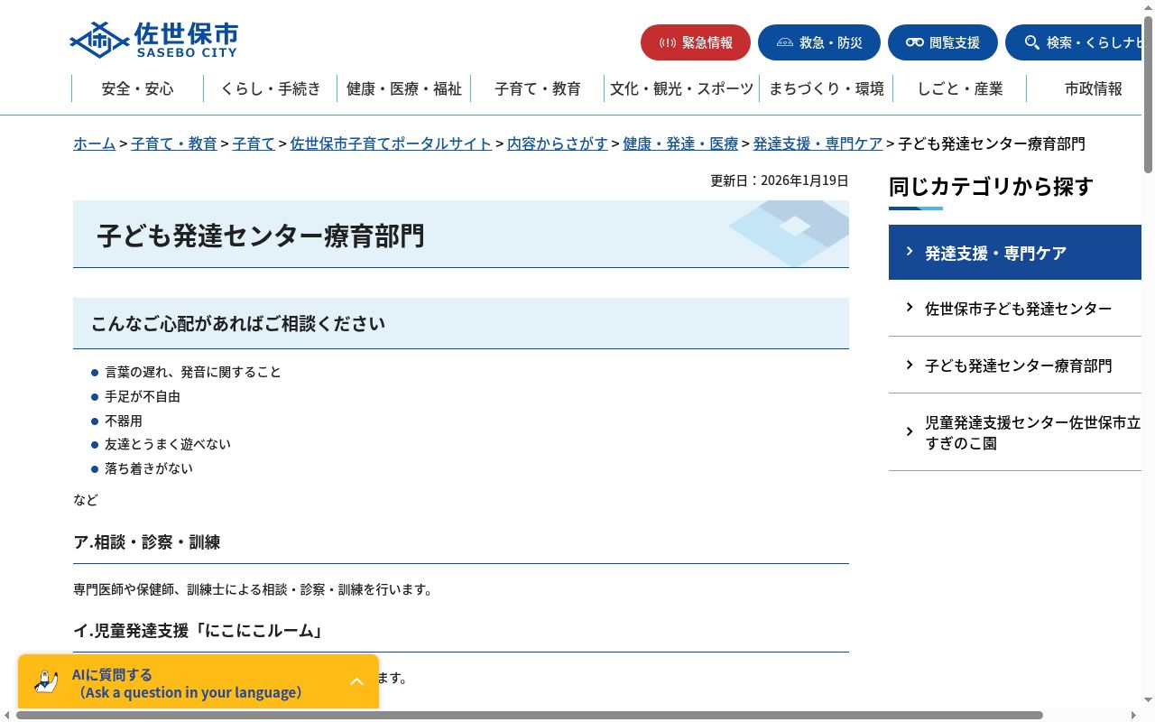The image size is (1155, 722).
Task: Click list item 友達とうまく遊べない
Action: click(x=168, y=444)
